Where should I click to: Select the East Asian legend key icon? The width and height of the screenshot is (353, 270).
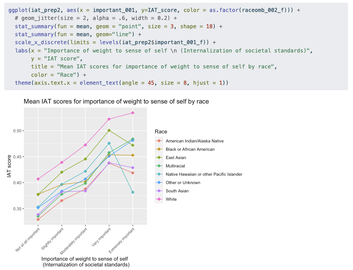click(x=159, y=158)
